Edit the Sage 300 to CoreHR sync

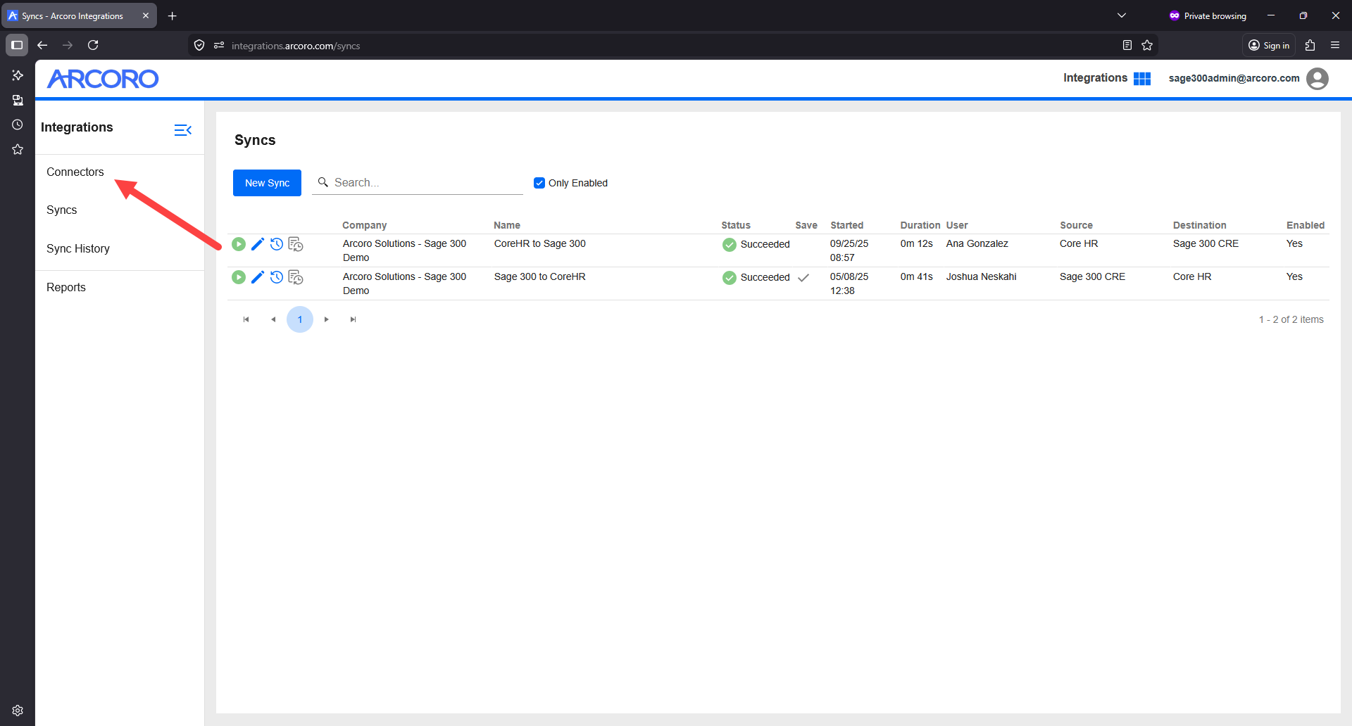258,277
